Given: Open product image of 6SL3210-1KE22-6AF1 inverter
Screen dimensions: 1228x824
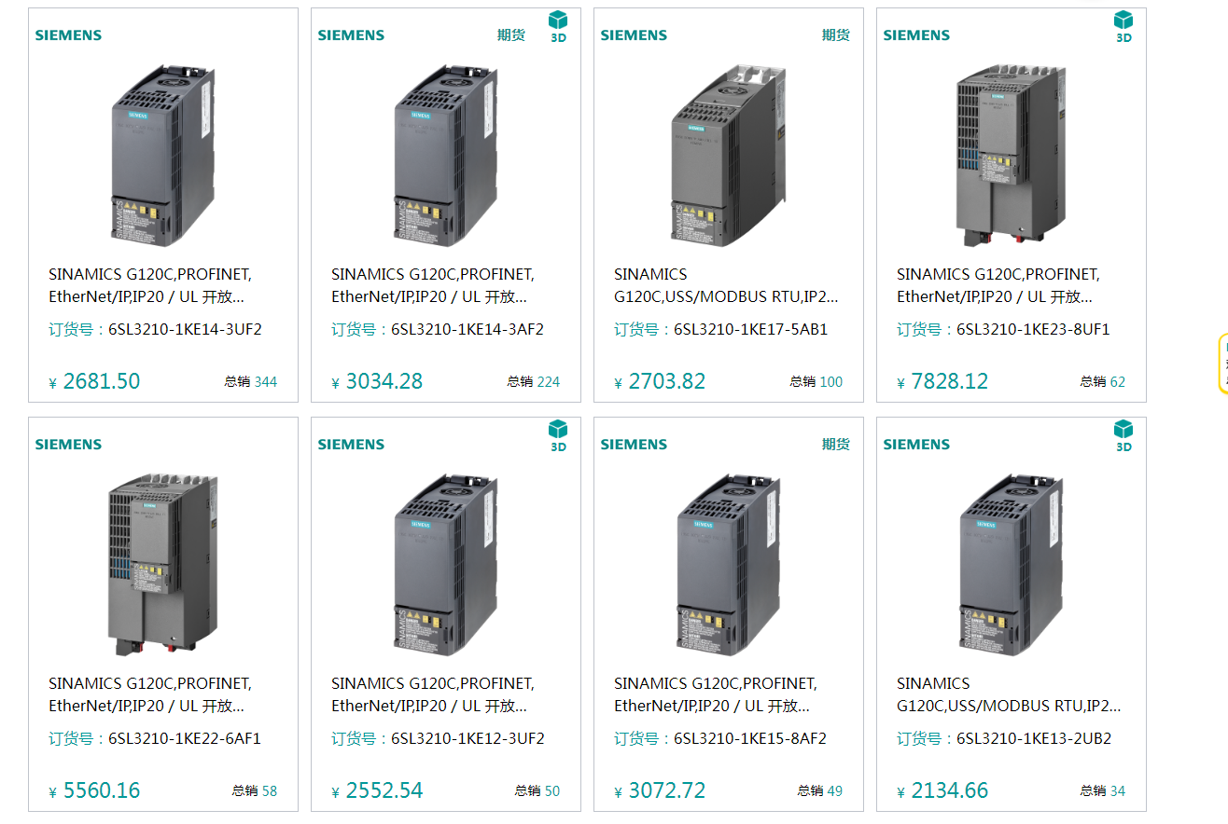Looking at the screenshot, I should point(163,565).
